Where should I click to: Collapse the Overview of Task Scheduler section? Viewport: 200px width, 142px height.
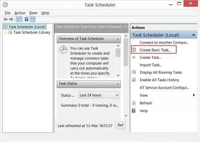(118, 39)
